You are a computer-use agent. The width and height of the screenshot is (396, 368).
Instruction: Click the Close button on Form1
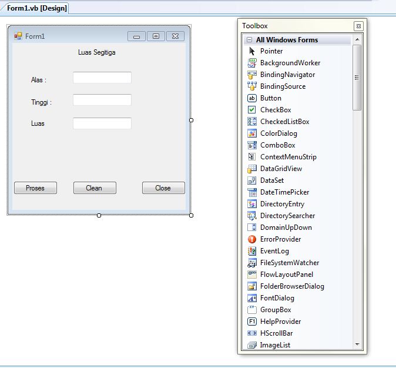[163, 188]
